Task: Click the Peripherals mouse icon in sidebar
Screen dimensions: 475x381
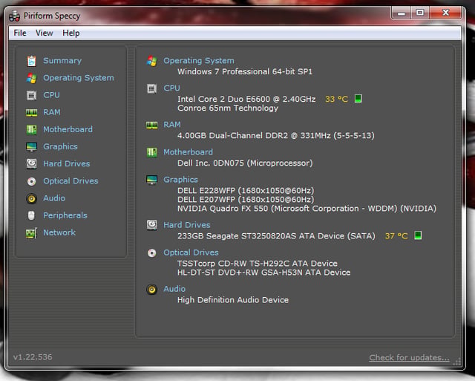Action: 31,215
